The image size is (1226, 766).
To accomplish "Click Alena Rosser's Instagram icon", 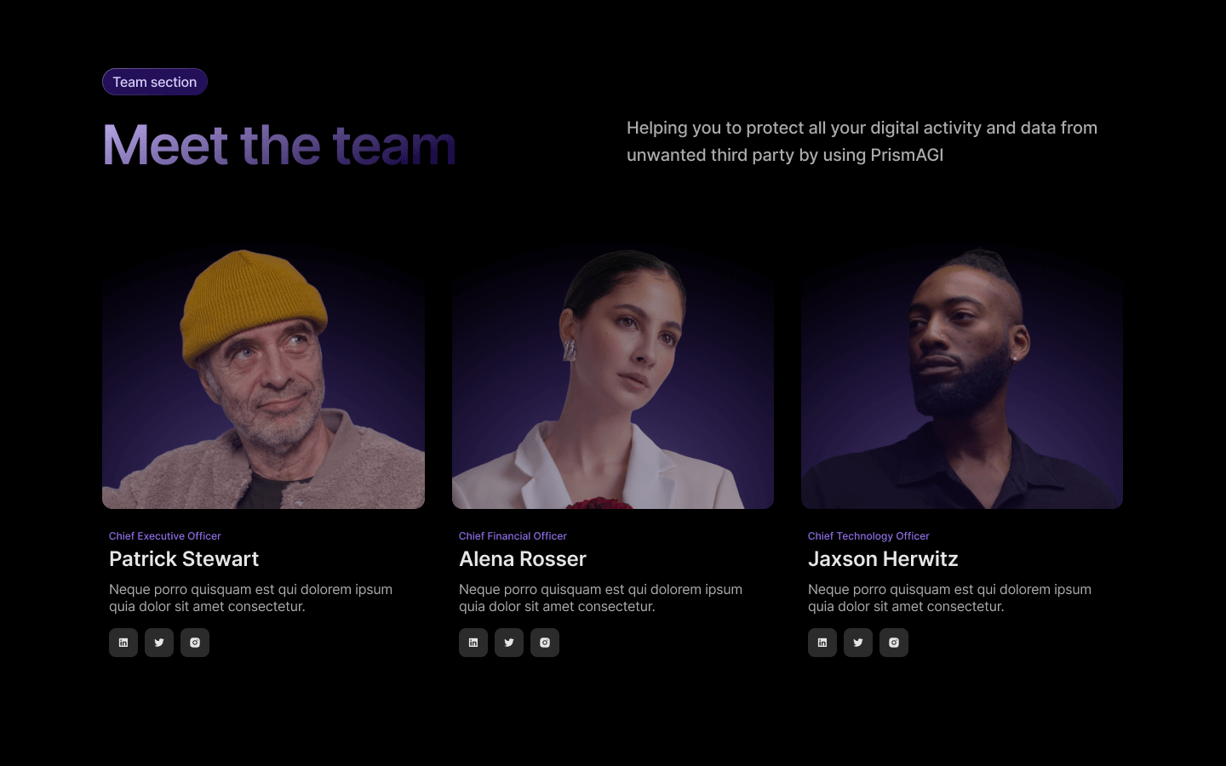I will 545,643.
